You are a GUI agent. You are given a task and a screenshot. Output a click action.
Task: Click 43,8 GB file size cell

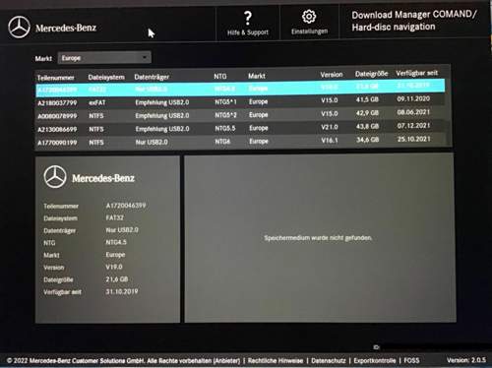367,126
